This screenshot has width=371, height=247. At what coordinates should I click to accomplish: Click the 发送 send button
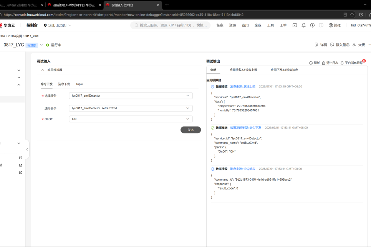(x=191, y=130)
